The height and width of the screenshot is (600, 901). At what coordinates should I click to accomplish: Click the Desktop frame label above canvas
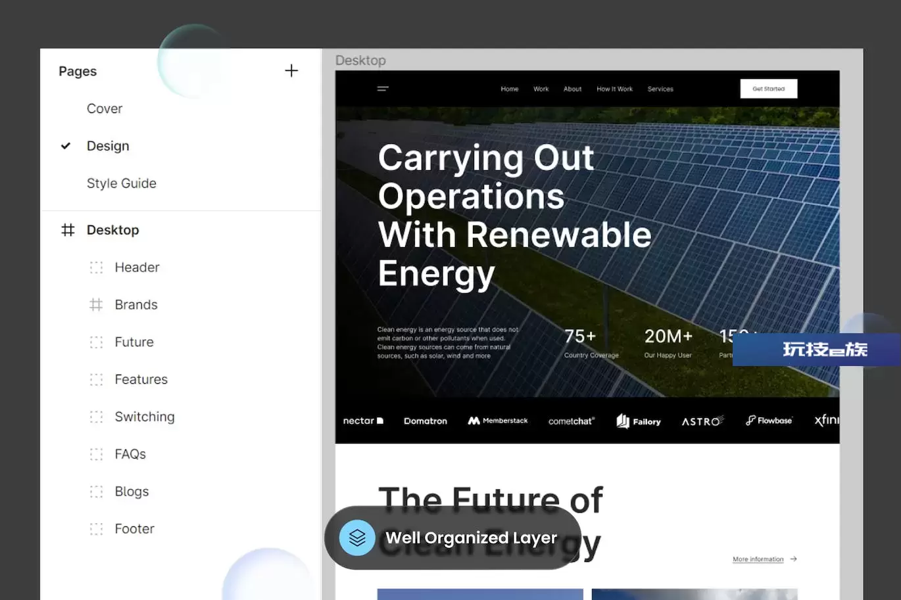pyautogui.click(x=360, y=60)
